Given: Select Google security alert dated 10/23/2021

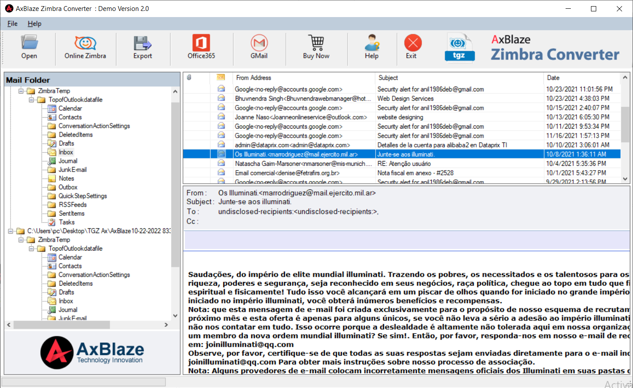Looking at the screenshot, I should [401, 89].
